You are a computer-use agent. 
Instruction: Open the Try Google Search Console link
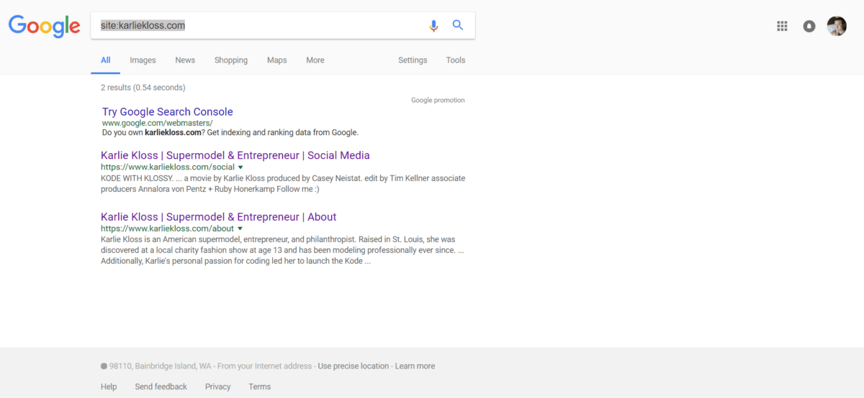[168, 111]
